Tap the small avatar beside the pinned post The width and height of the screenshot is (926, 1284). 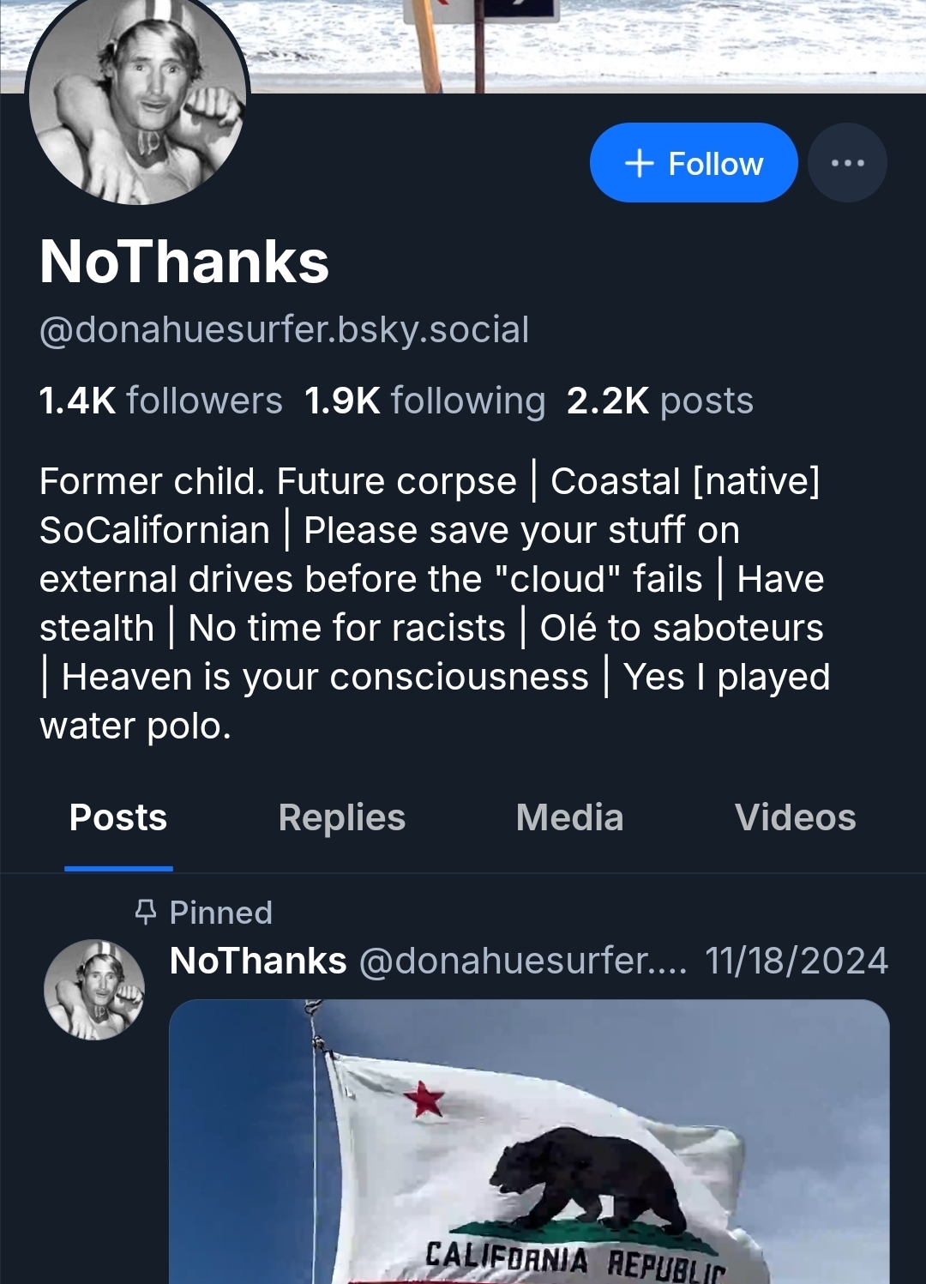pos(94,990)
